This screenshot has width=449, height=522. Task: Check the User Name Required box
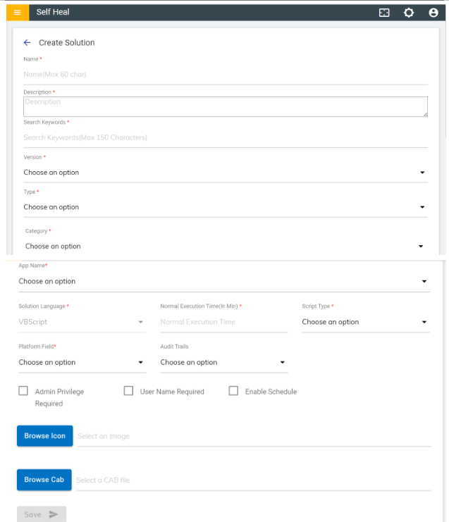tap(128, 391)
